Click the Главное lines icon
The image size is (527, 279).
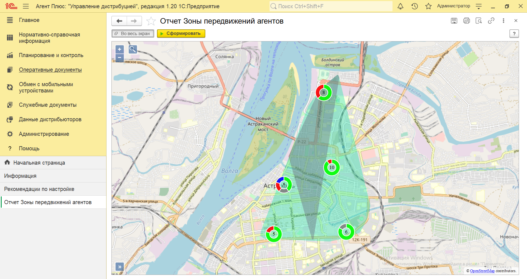[x=10, y=20]
